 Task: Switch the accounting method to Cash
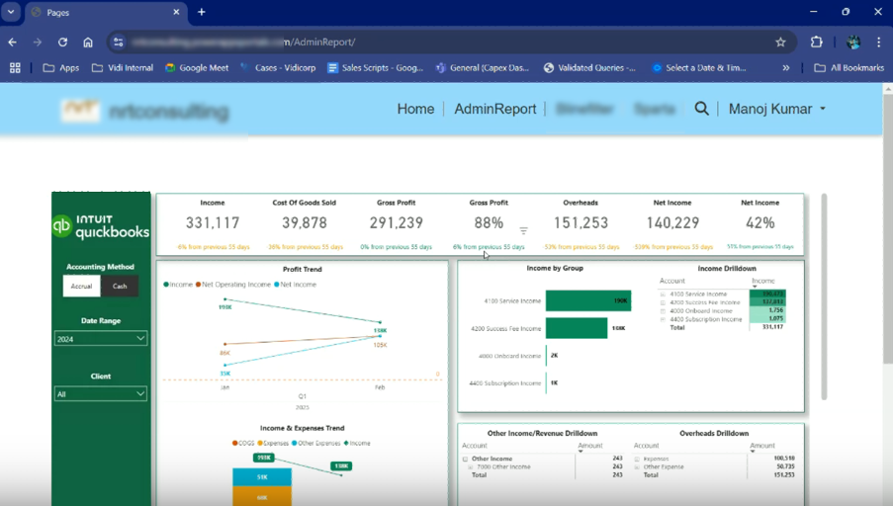(x=120, y=286)
